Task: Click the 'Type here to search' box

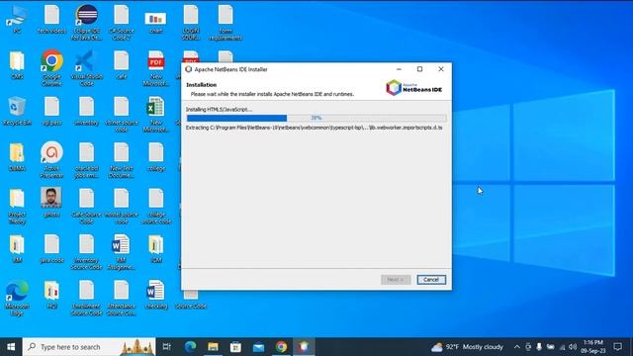Action: (x=89, y=347)
